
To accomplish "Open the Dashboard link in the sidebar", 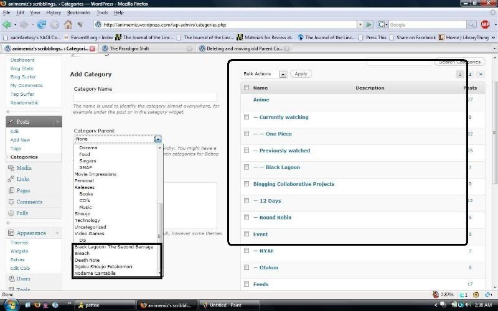I will pos(22,60).
